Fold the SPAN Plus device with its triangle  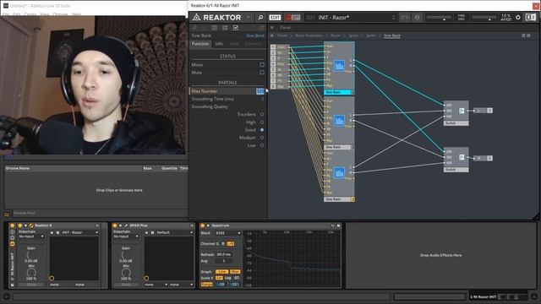120,225
